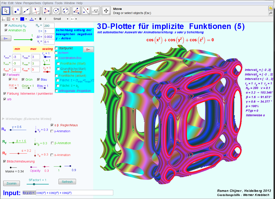This screenshot has width=275, height=199.
Task: Click the SFactor1 slider handle
Action: pyautogui.click(x=34, y=184)
